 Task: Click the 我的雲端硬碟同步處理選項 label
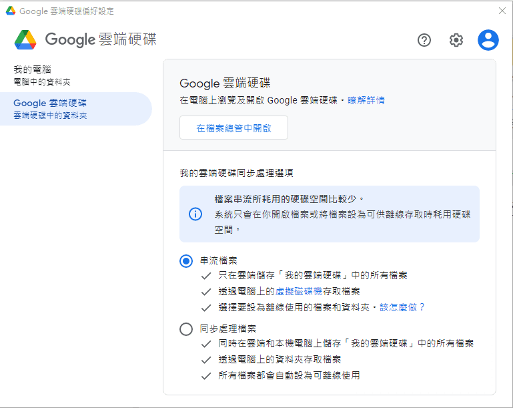click(x=236, y=172)
